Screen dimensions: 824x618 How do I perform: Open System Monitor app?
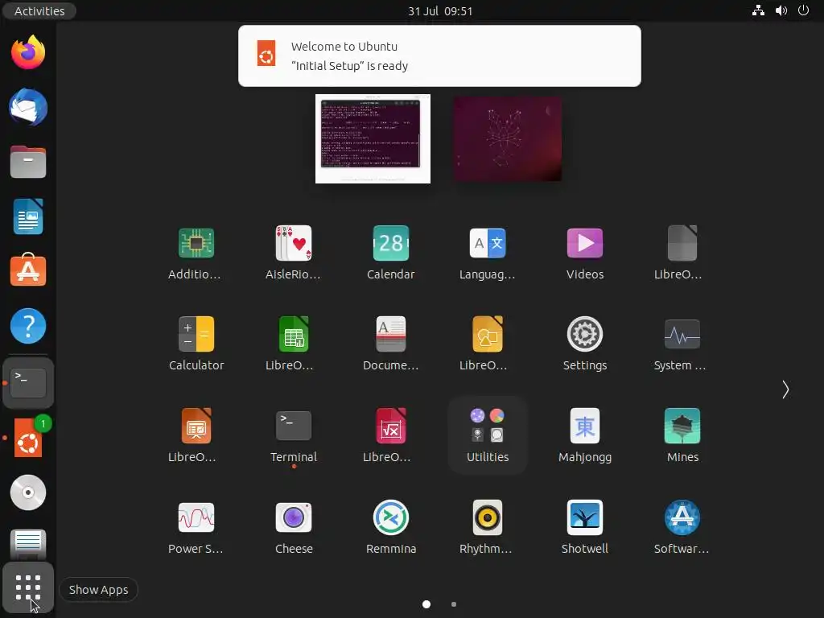pyautogui.click(x=682, y=334)
